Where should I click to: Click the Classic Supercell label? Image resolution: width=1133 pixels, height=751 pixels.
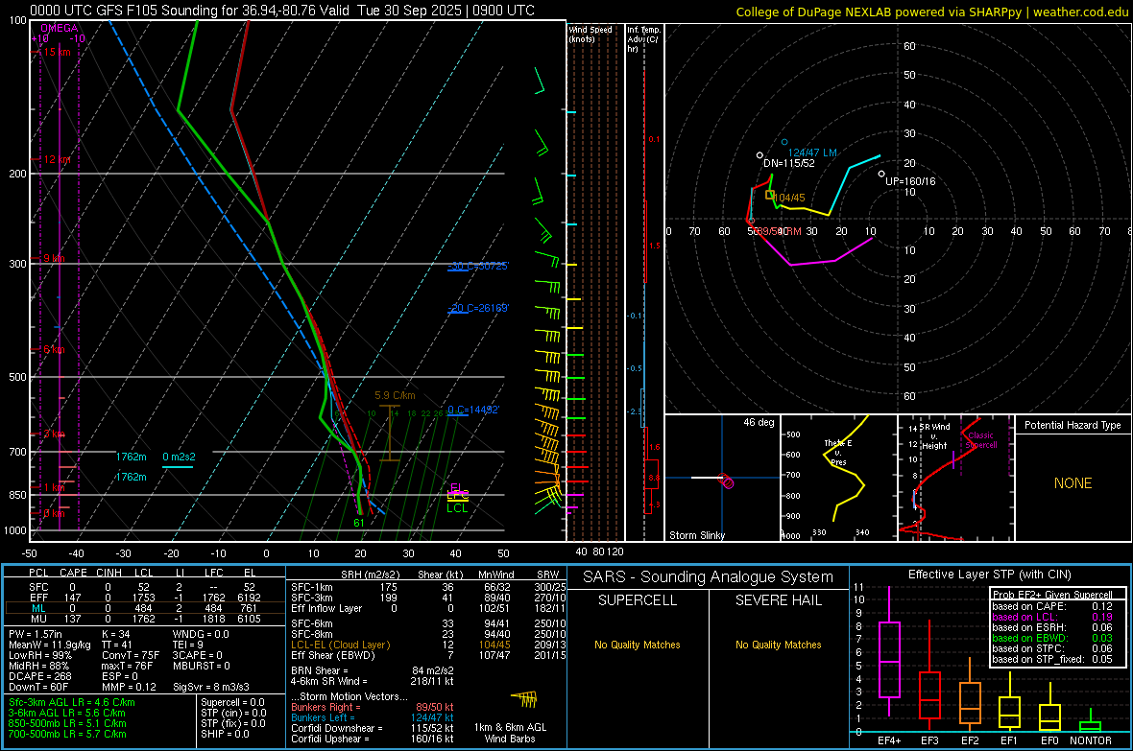click(x=981, y=440)
